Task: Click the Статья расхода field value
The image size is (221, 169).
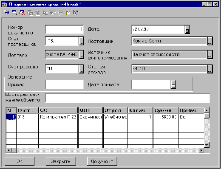Action: [x=170, y=69]
